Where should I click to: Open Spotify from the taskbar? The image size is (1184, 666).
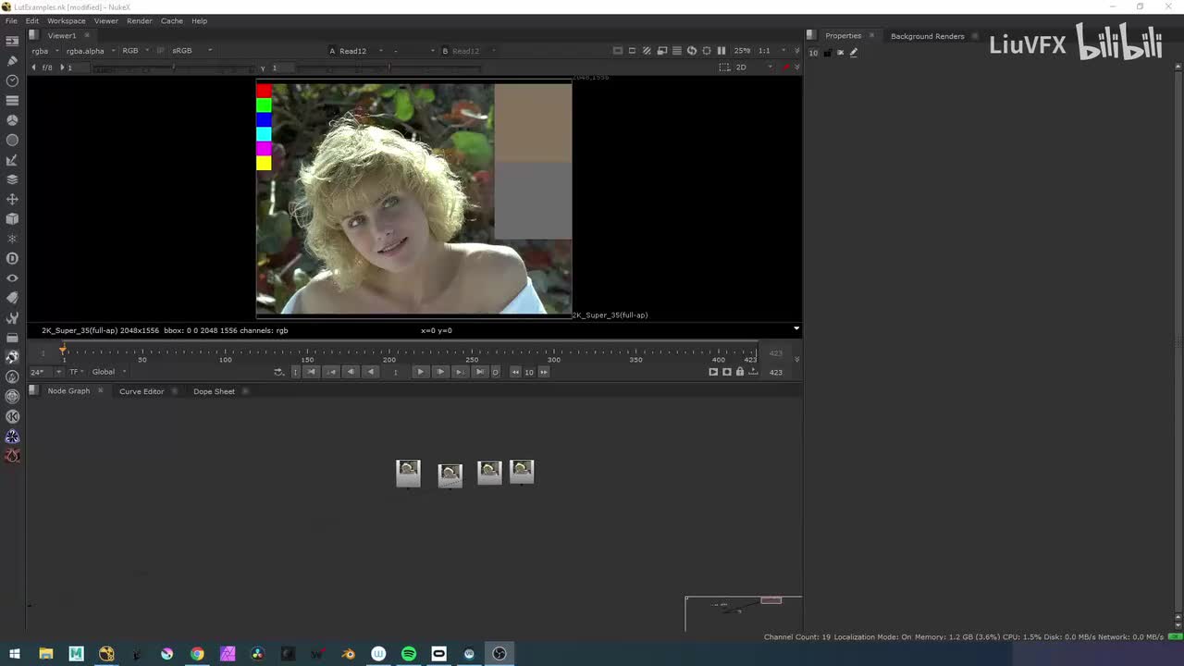(409, 654)
